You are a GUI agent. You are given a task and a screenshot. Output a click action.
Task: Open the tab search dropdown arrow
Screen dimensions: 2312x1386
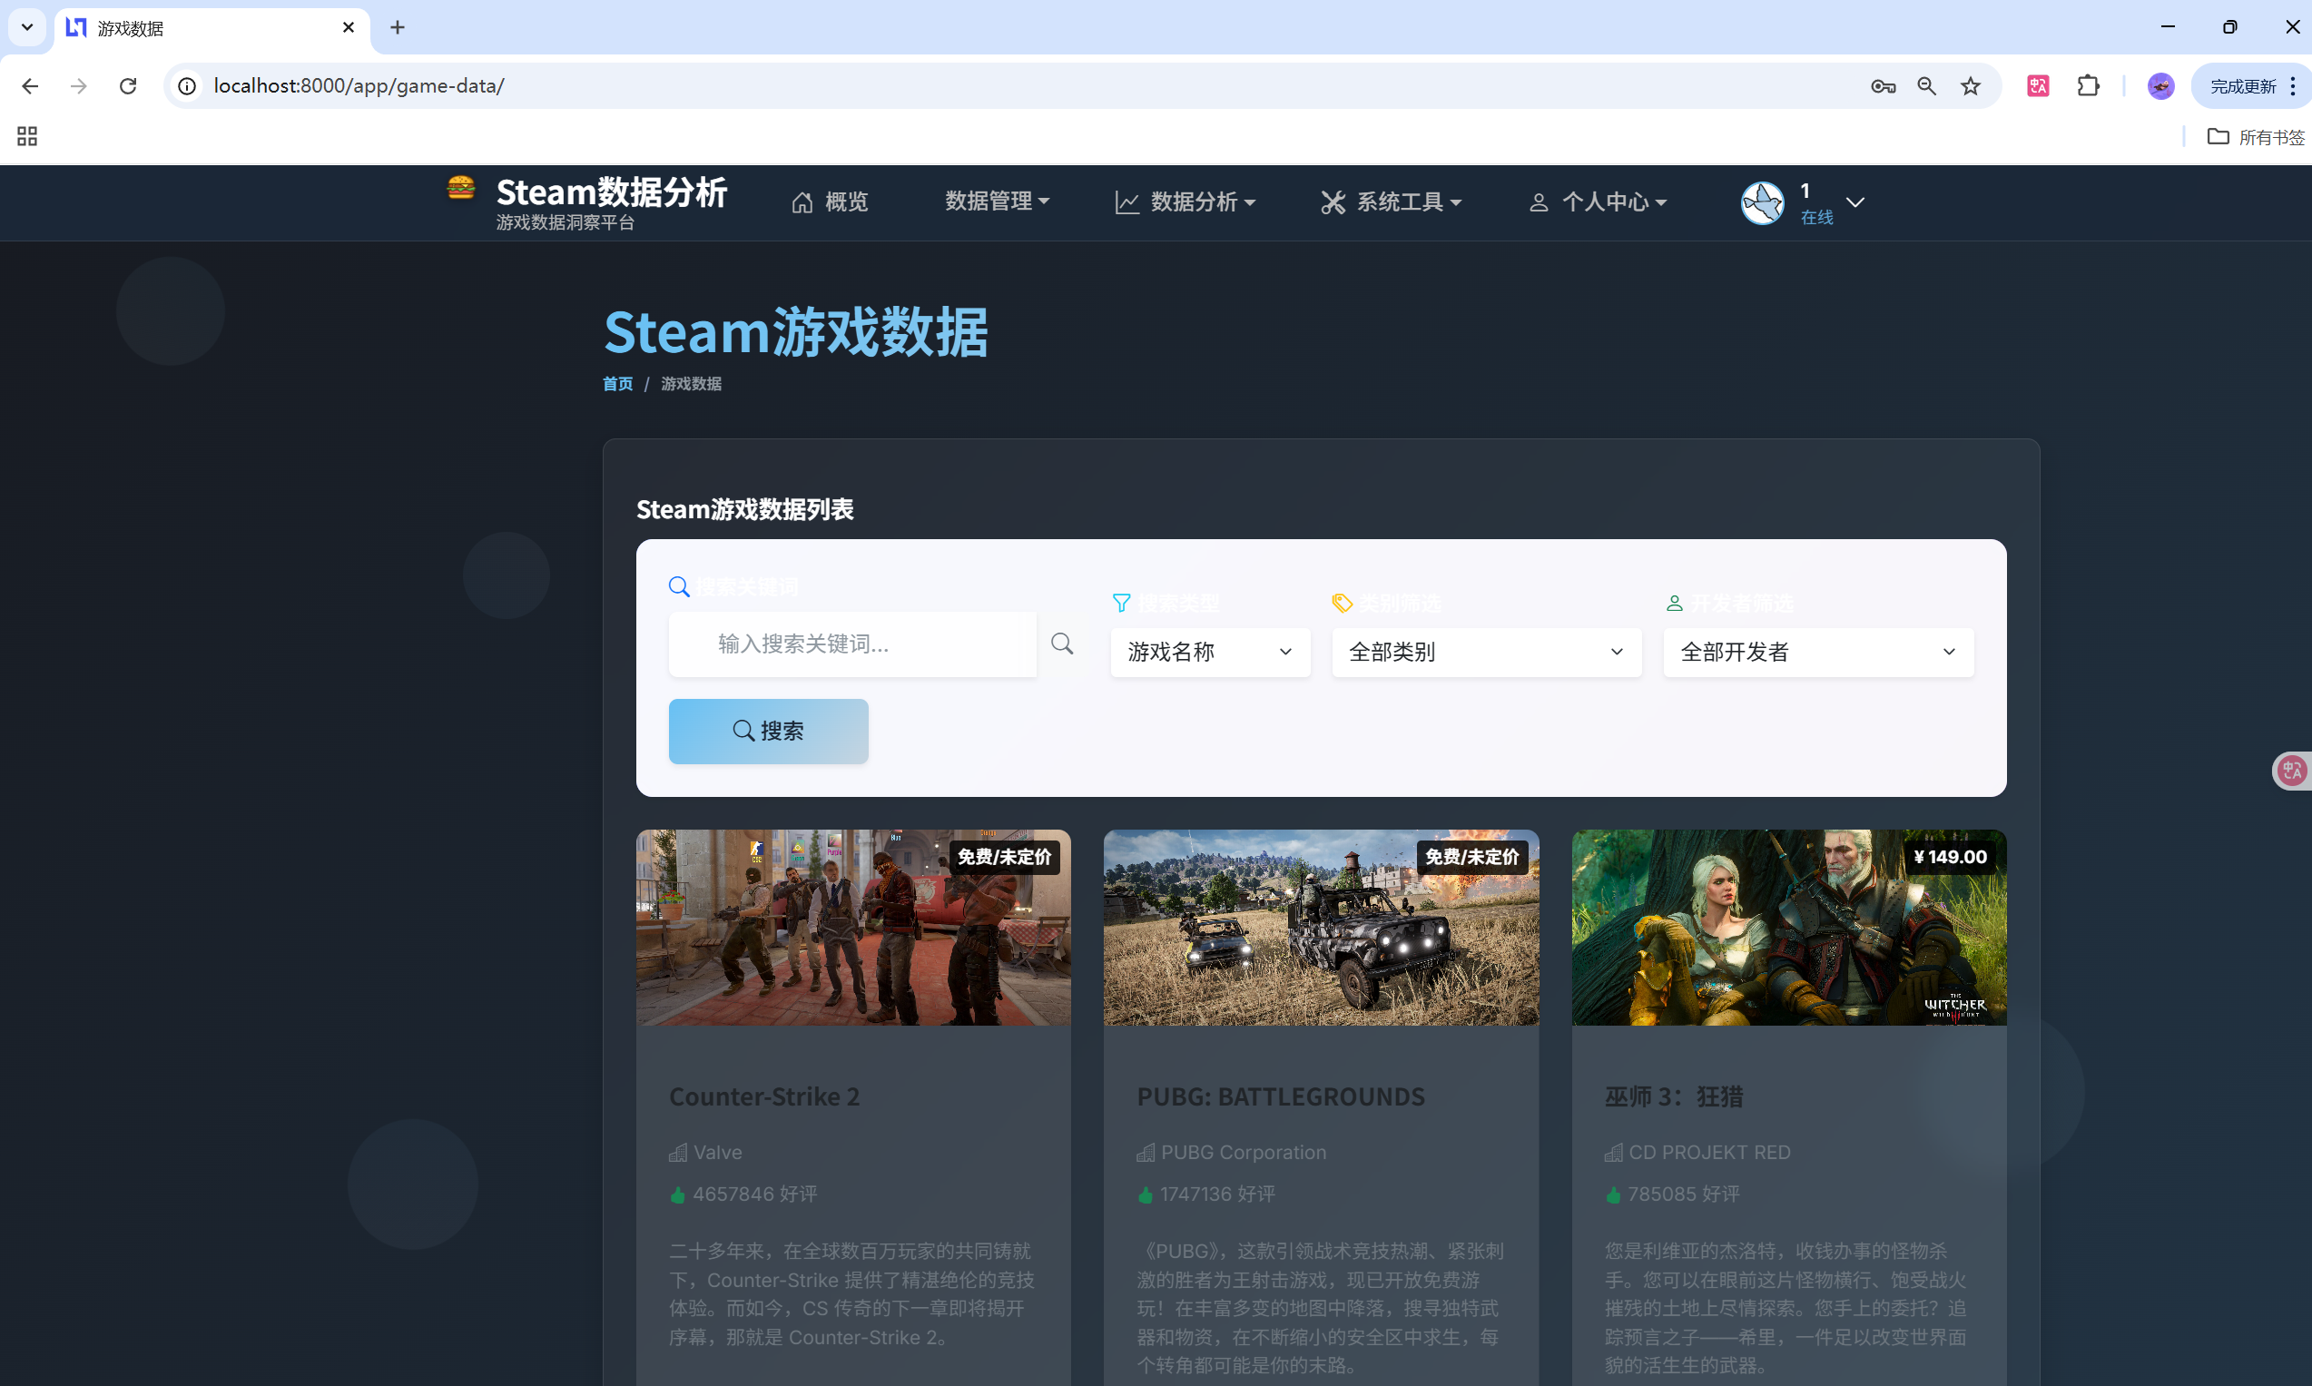(27, 28)
